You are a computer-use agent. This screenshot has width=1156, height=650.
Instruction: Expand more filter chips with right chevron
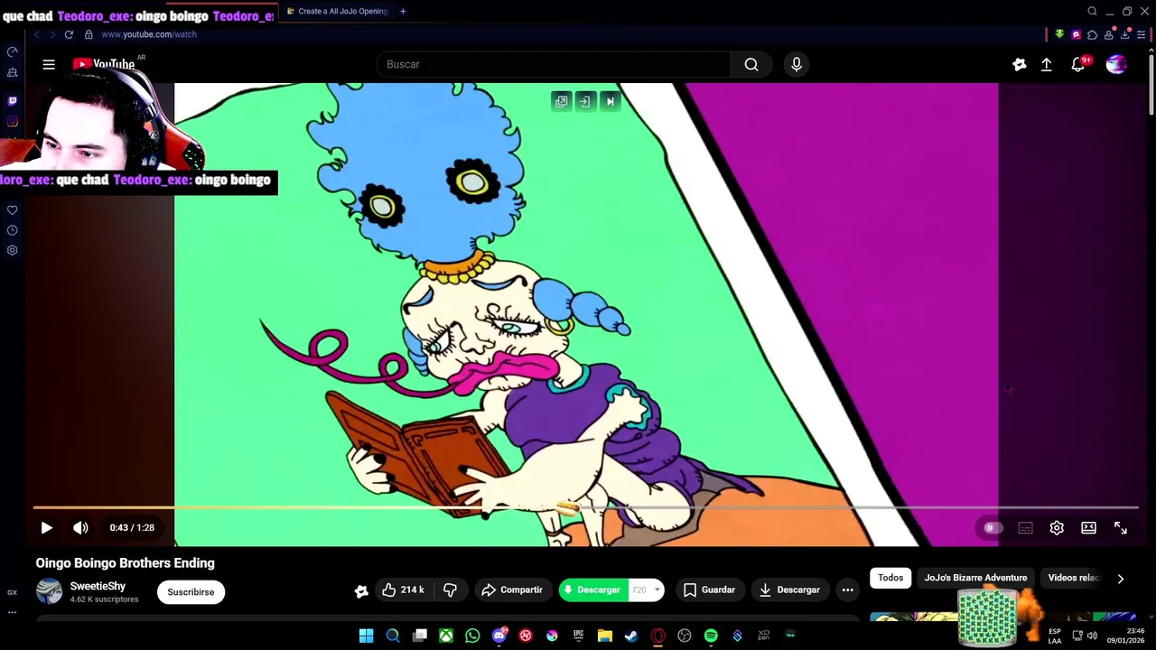click(x=1121, y=579)
